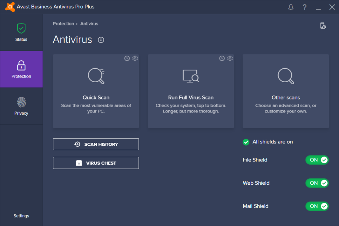Open the Scan History
Image resolution: width=339 pixels, height=226 pixels.
(x=96, y=144)
